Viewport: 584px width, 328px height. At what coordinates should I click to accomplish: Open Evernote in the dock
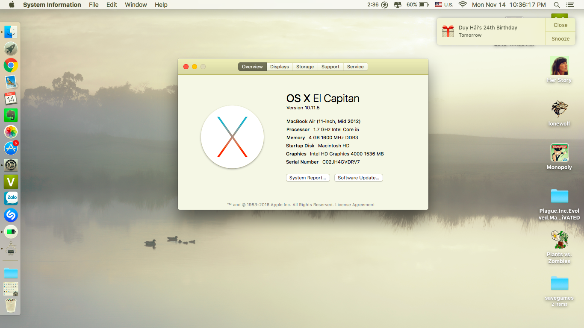11,115
